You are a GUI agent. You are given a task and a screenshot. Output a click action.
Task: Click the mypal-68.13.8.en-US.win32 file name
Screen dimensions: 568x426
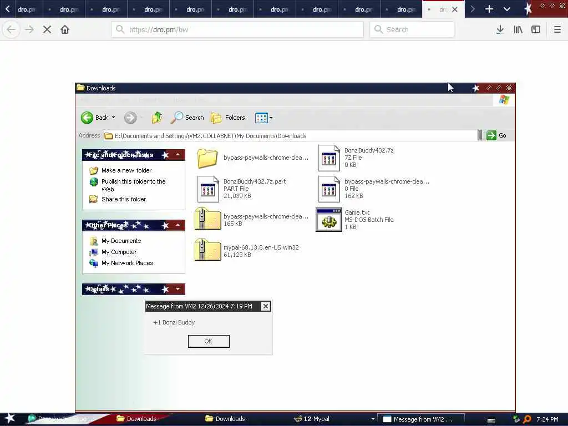pos(261,247)
